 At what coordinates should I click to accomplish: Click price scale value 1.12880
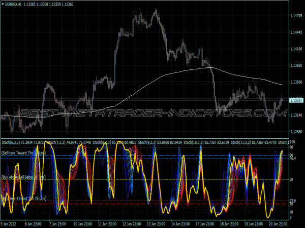296,132
